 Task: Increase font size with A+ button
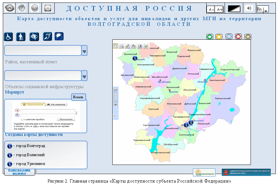(x=219, y=9)
